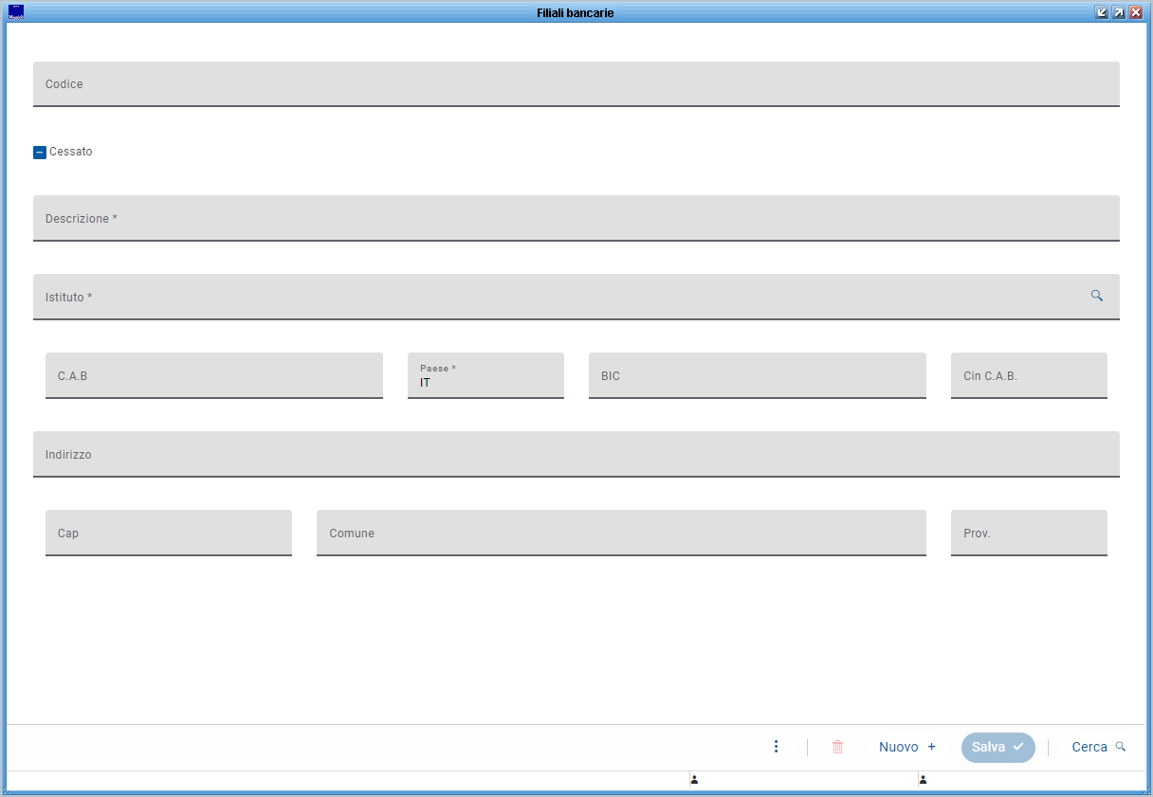
Task: Click the application icon in title bar
Action: click(16, 12)
